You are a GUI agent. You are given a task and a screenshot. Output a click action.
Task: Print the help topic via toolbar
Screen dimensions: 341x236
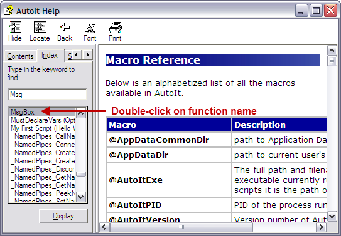115,31
